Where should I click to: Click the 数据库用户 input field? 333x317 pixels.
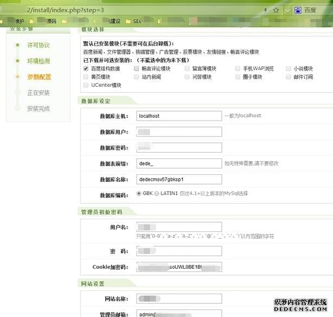click(x=179, y=132)
